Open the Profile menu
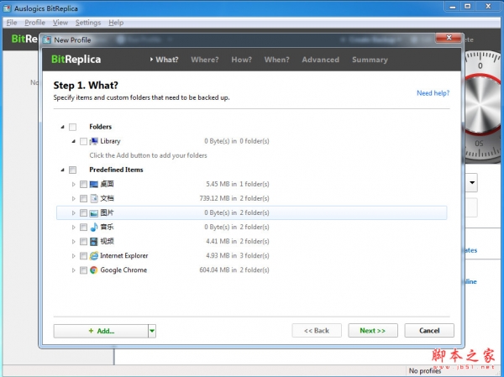 click(x=34, y=23)
